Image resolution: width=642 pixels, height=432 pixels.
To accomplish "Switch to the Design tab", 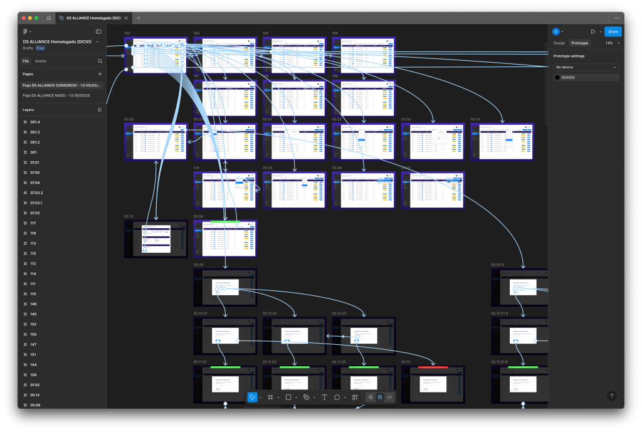I will [x=559, y=43].
